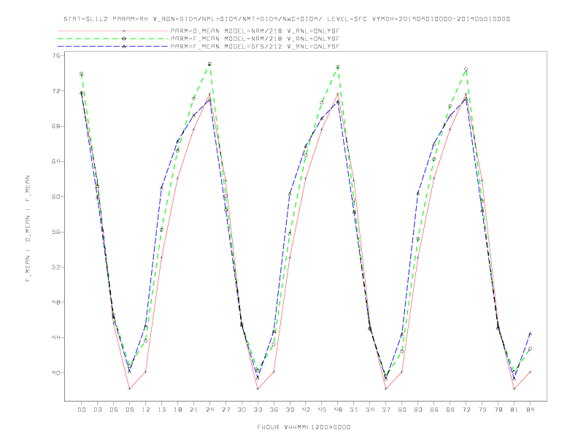Viewport: 578px width, 446px height.
Task: Click x-axis tick label 66
Action: tap(434, 410)
